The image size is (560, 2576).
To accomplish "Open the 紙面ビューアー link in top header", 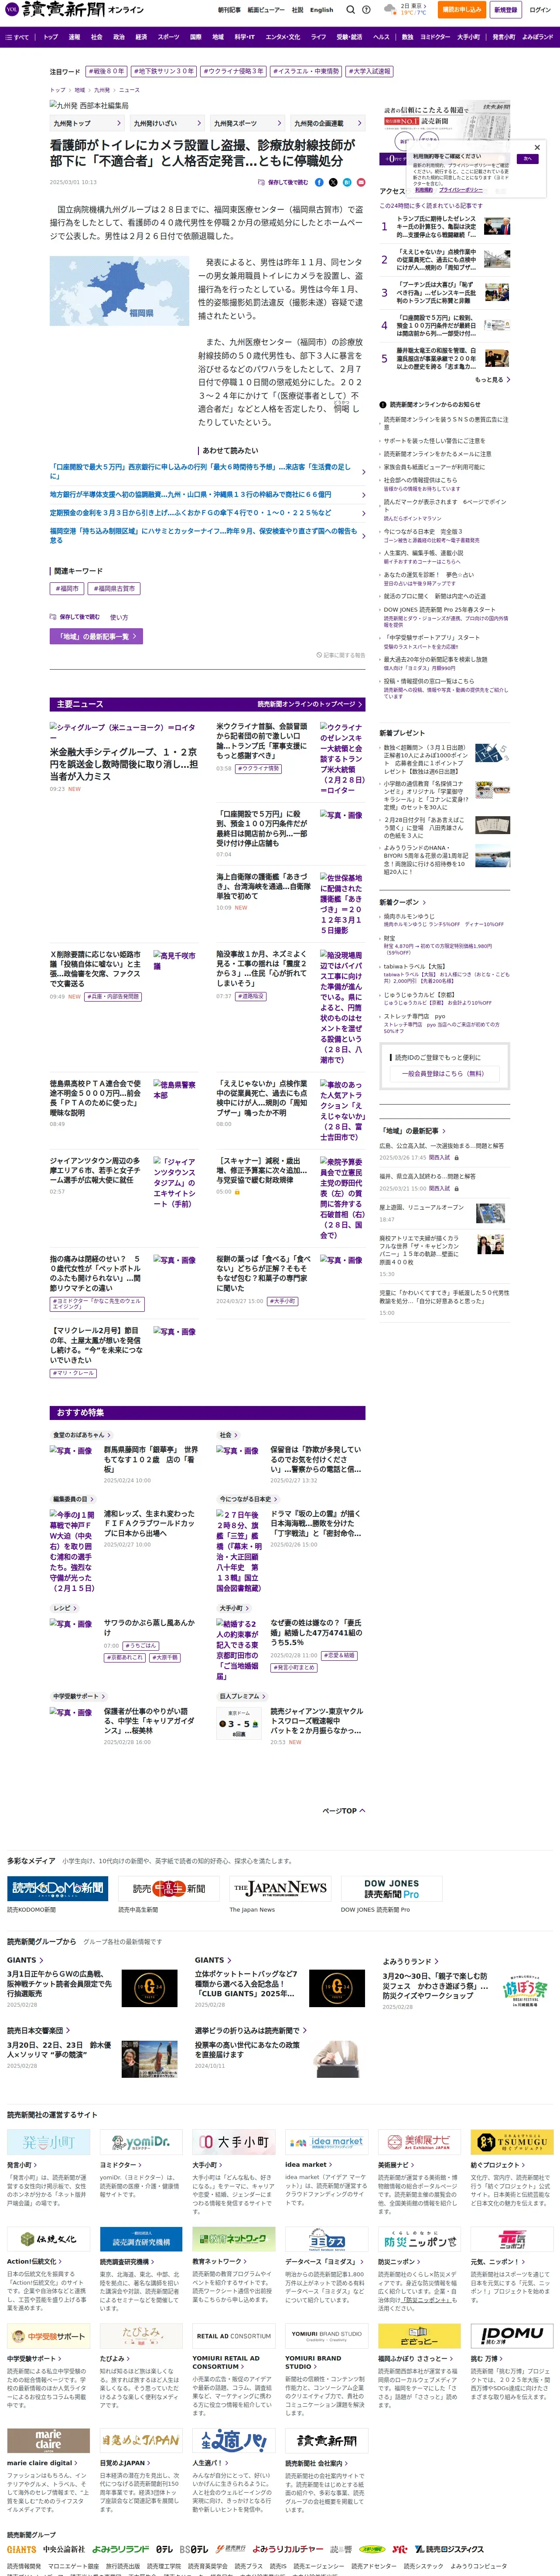I will pyautogui.click(x=267, y=10).
